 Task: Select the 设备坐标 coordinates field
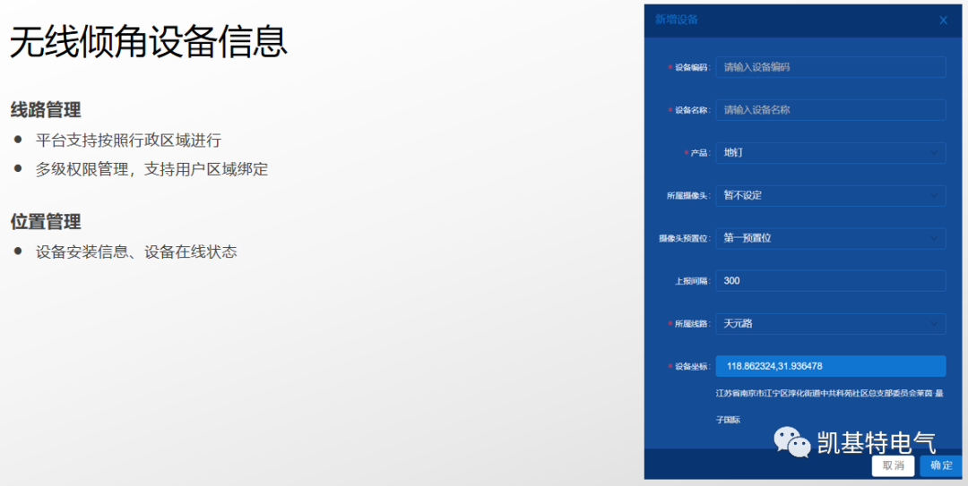coord(830,366)
